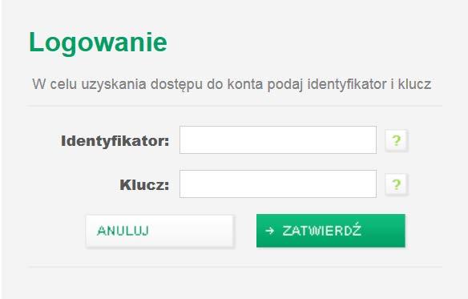The height and width of the screenshot is (299, 468).
Task: Click the Klucz: label
Action: 144,185
